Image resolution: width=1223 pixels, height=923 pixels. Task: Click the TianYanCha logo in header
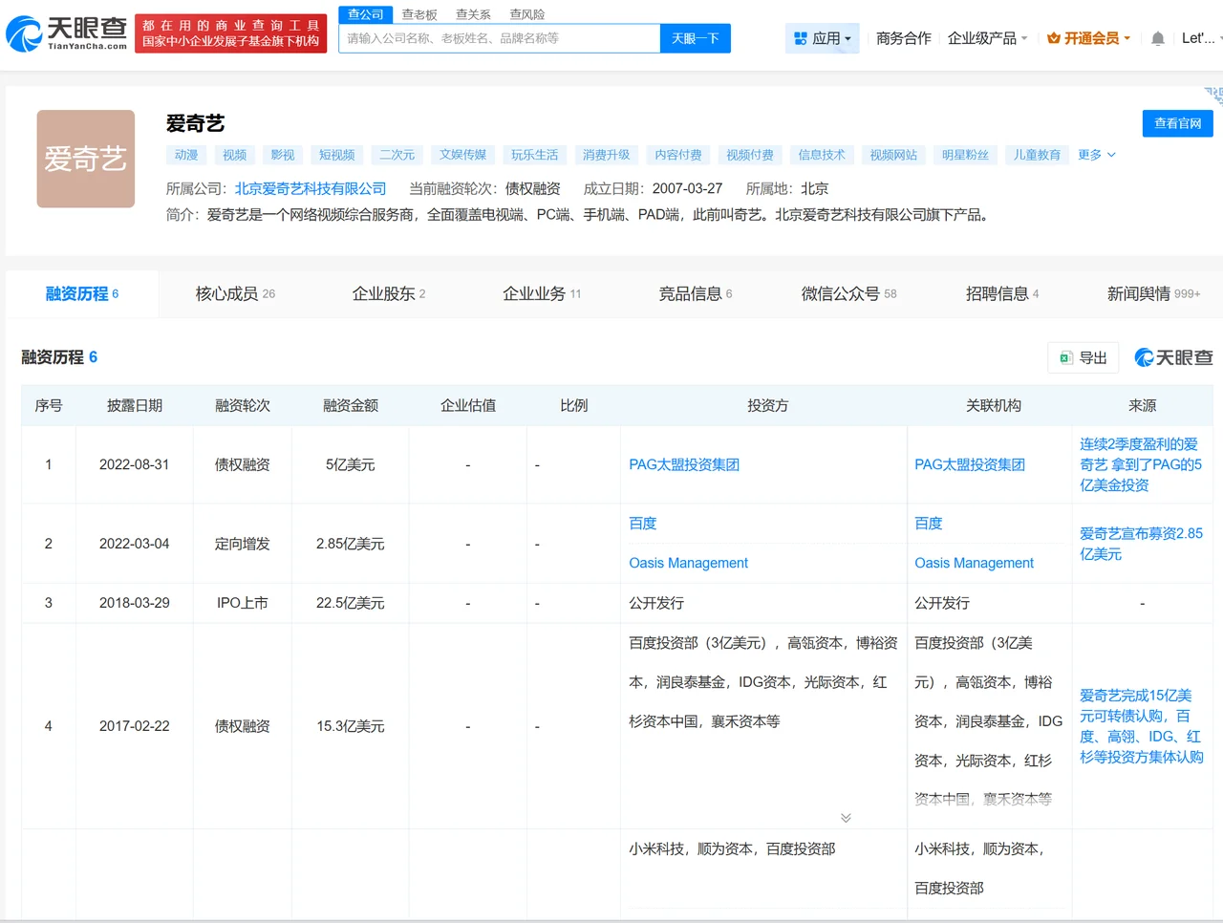click(67, 34)
